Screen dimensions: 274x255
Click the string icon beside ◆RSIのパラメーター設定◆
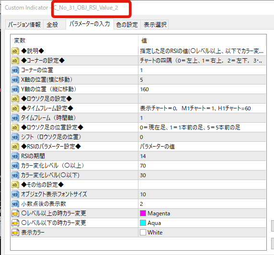[x=15, y=147]
